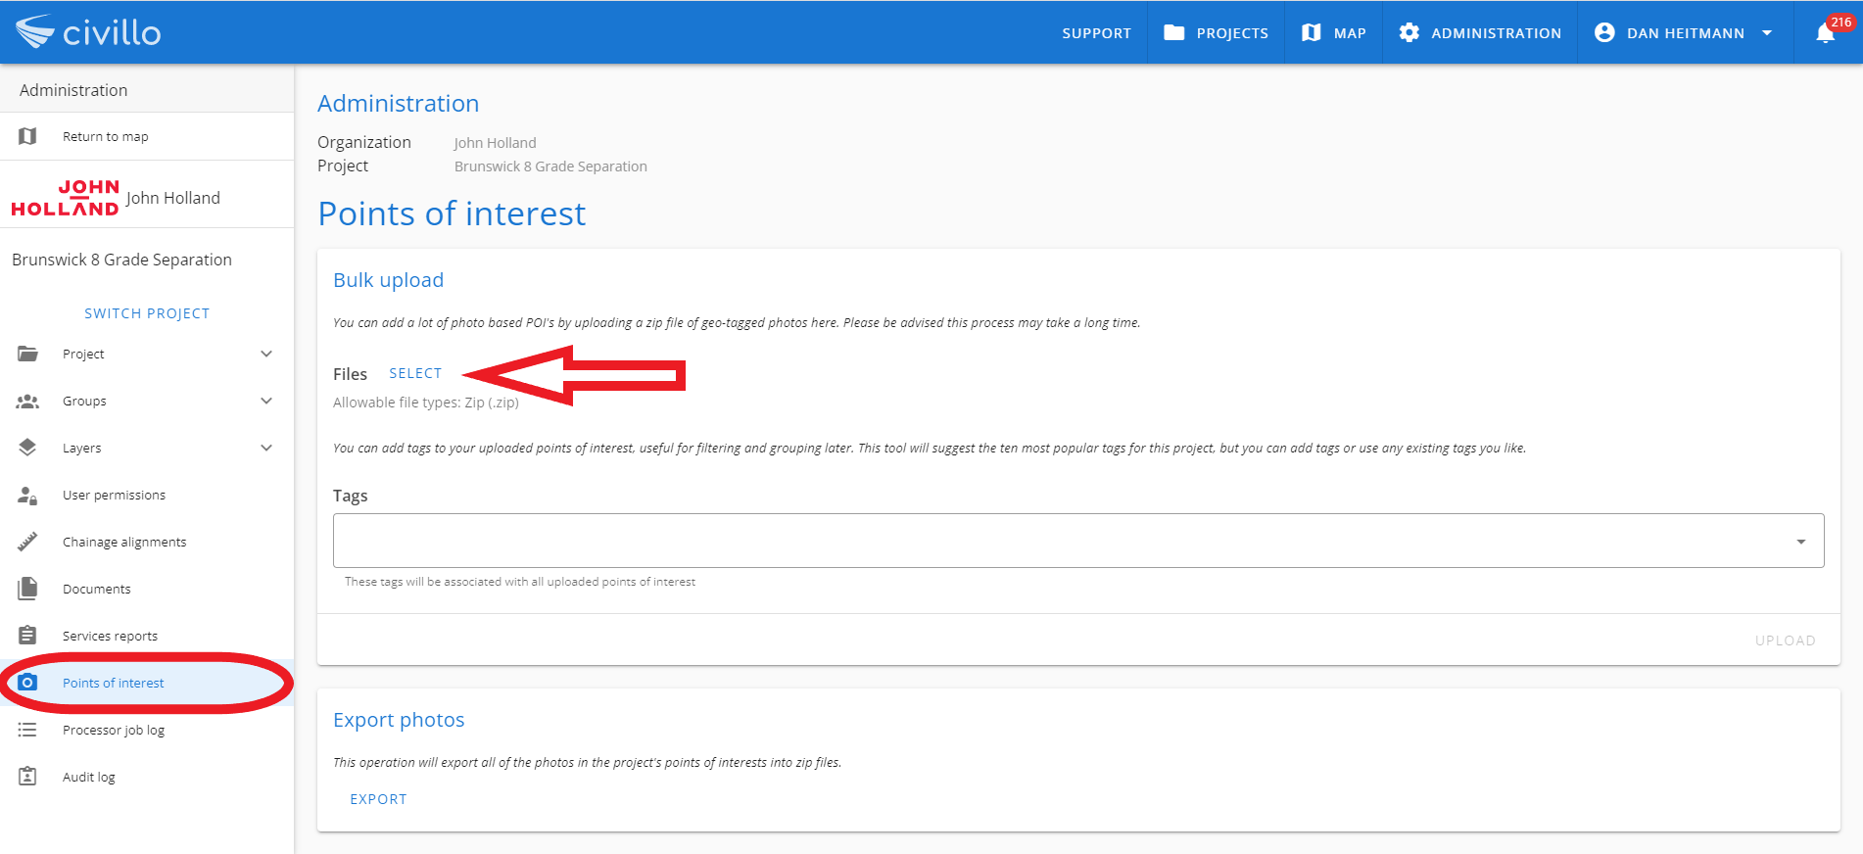Viewport: 1863px width, 854px height.
Task: Click the Civillo logo in the header
Action: tap(88, 32)
